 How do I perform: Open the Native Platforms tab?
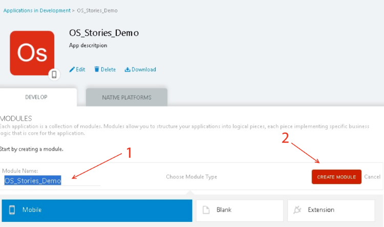point(126,97)
